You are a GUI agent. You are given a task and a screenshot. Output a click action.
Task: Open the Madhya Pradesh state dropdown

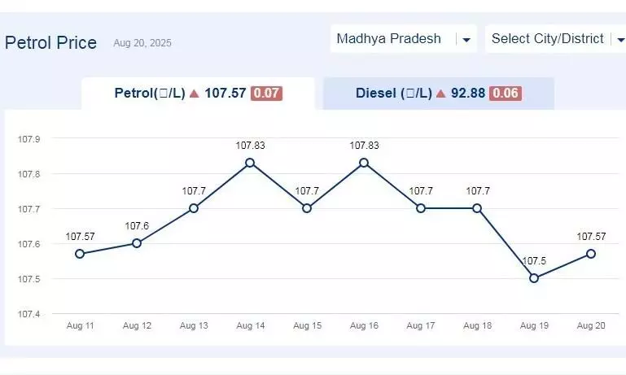(404, 39)
